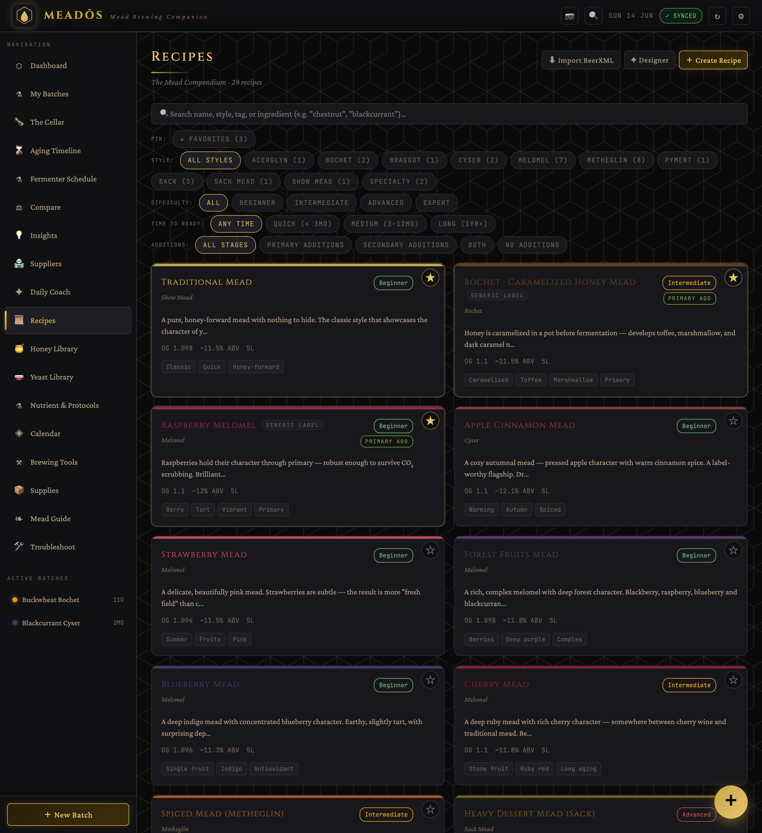The image size is (762, 833).
Task: Open Blackcurrant Cyser active batch
Action: (68, 623)
